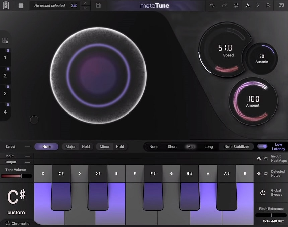Click the grid icon in left sidebar
The width and height of the screenshot is (288, 227).
[x=5, y=40]
